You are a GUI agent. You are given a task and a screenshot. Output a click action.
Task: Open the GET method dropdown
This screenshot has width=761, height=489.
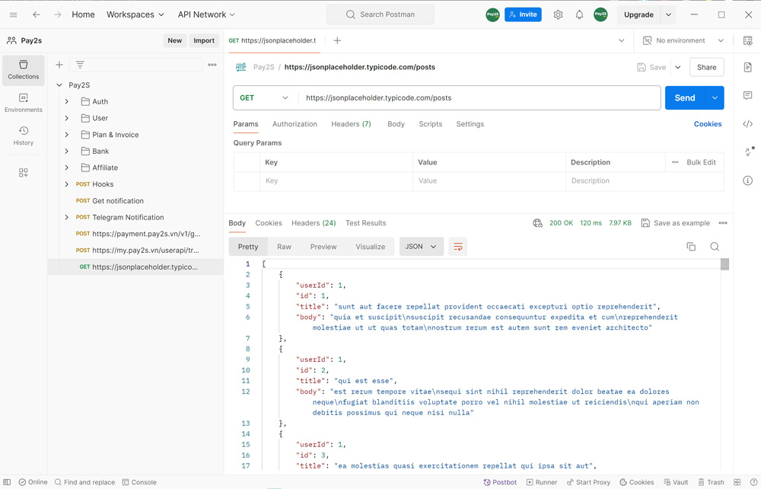pos(264,97)
